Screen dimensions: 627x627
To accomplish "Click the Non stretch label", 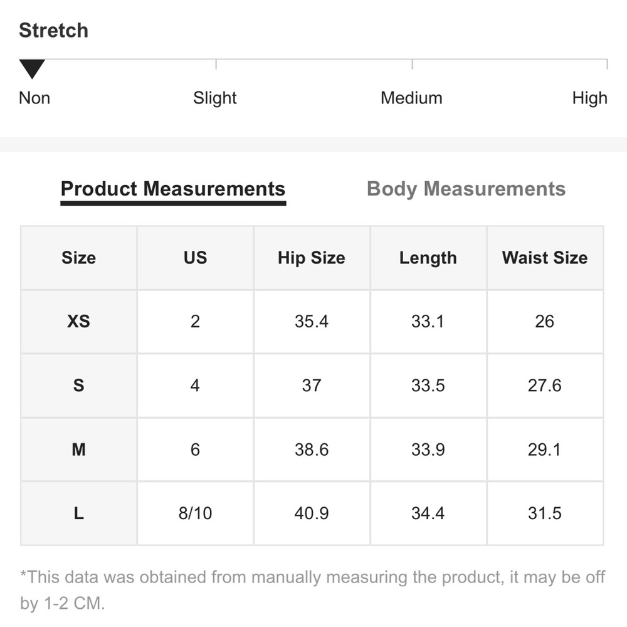I will point(34,98).
